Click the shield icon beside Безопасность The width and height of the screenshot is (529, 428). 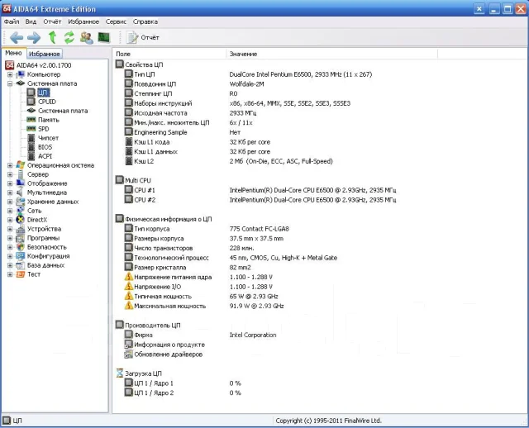click(x=21, y=247)
